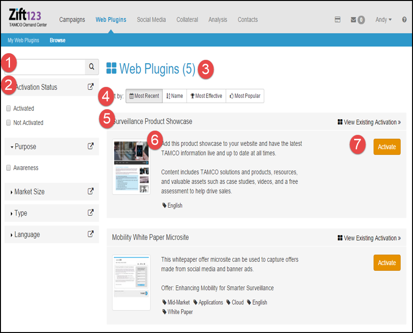This screenshot has height=333, width=413.
Task: Activate the Surveillance Product Showcase plugin
Action: 387,147
